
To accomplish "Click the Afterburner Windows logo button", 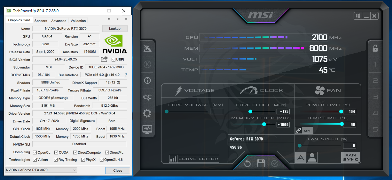I will [x=357, y=16].
